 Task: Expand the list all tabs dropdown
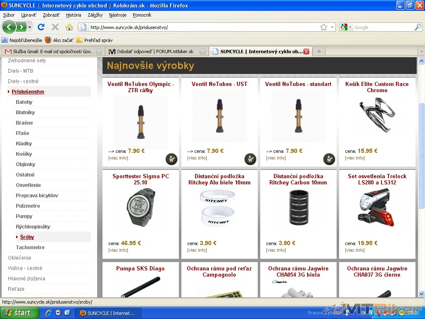point(421,52)
